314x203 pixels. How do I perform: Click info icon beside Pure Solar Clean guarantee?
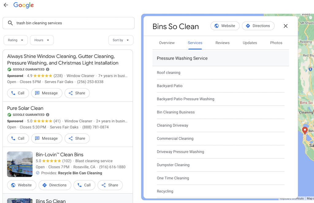48,115
